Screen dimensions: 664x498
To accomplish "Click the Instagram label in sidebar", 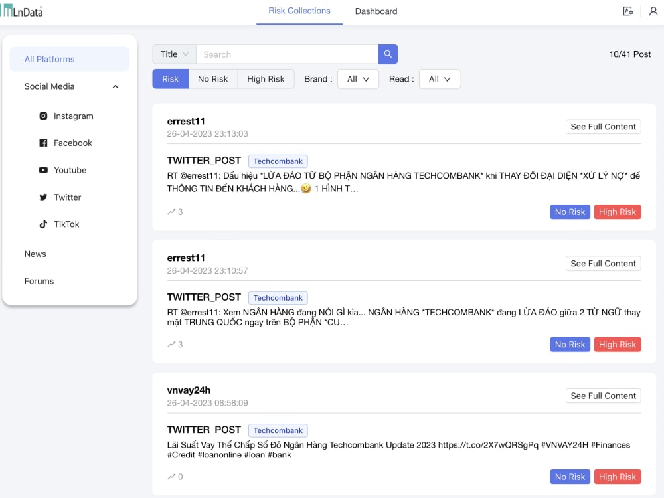I will click(73, 116).
